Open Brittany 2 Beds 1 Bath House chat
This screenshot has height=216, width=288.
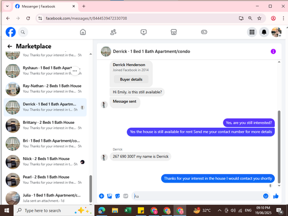pyautogui.click(x=45, y=126)
